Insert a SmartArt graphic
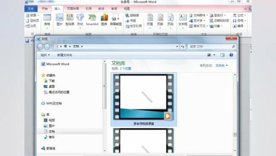 point(92,20)
